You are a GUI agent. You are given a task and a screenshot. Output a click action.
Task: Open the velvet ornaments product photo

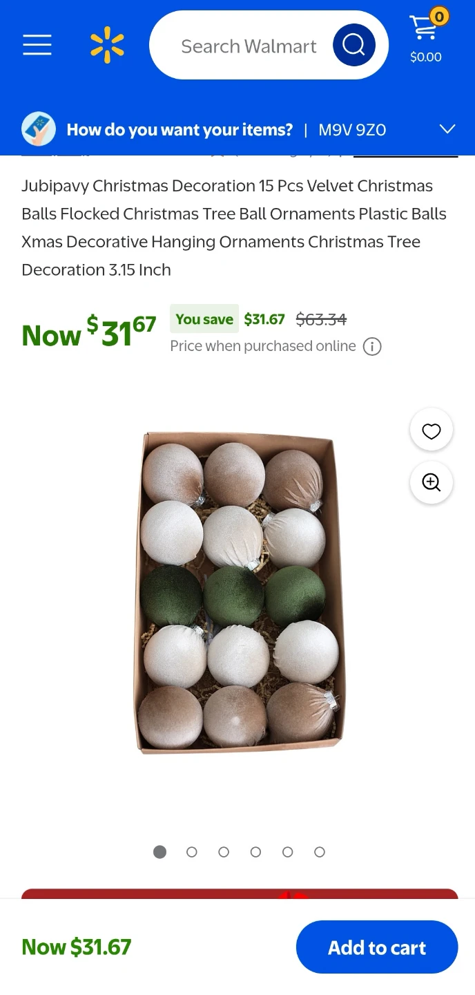point(239,592)
